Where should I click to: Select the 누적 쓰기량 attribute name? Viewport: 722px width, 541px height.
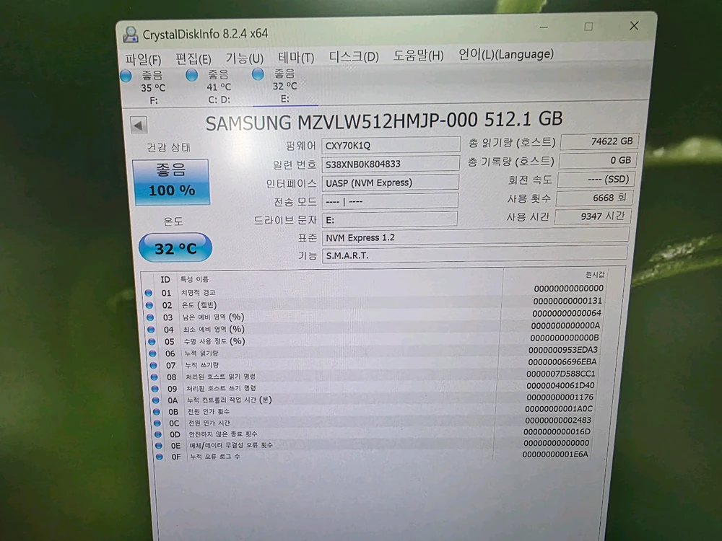tap(201, 365)
